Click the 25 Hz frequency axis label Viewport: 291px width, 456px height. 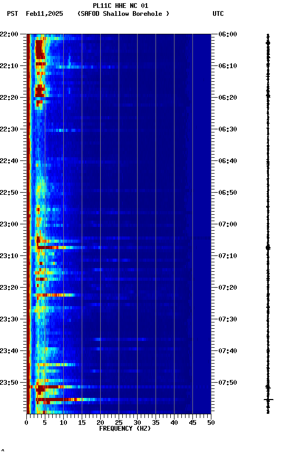click(119, 423)
